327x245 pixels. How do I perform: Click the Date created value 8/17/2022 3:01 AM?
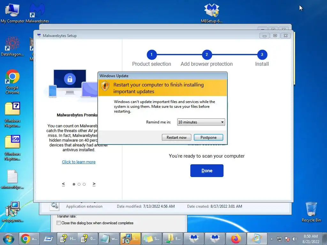point(226,206)
